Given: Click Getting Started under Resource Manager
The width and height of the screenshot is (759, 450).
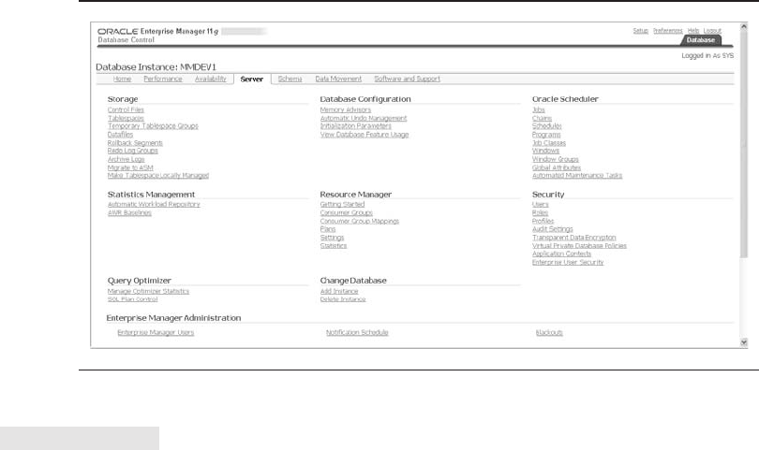Looking at the screenshot, I should (x=342, y=204).
